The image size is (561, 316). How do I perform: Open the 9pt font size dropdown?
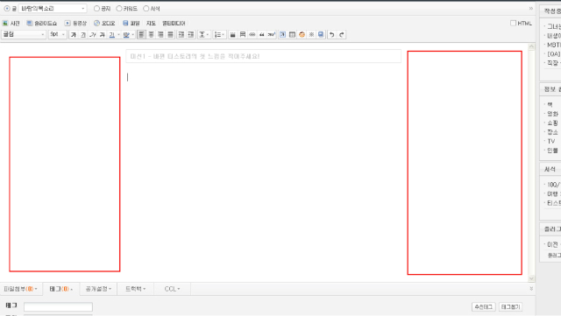click(x=58, y=34)
